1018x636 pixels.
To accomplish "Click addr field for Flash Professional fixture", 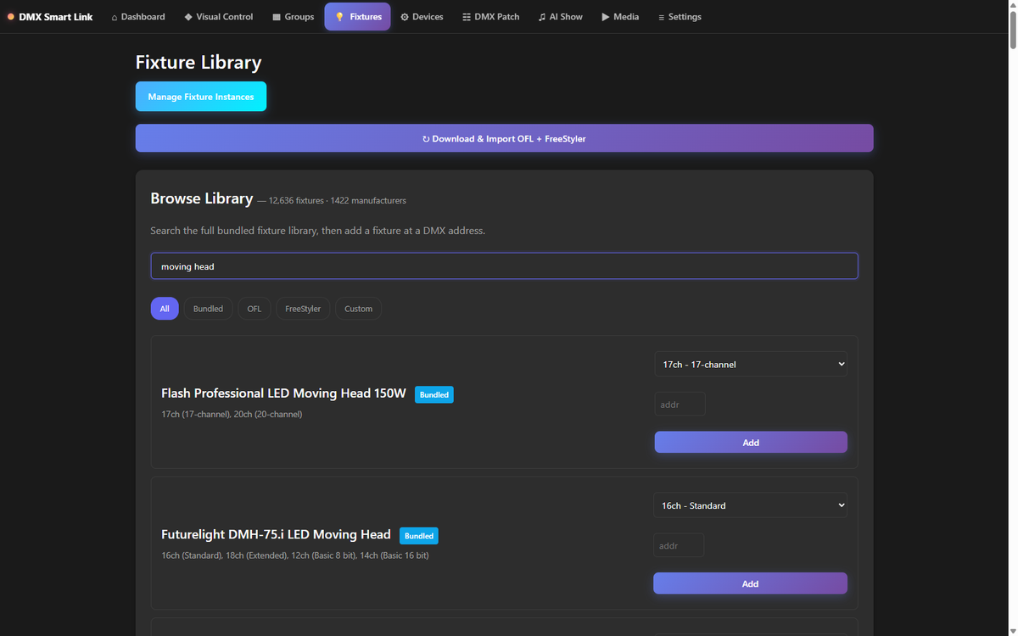I will (x=680, y=404).
